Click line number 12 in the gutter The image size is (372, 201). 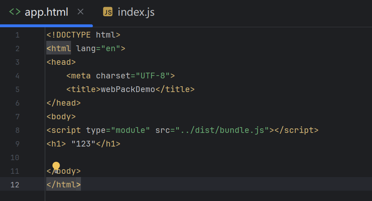tap(15, 184)
